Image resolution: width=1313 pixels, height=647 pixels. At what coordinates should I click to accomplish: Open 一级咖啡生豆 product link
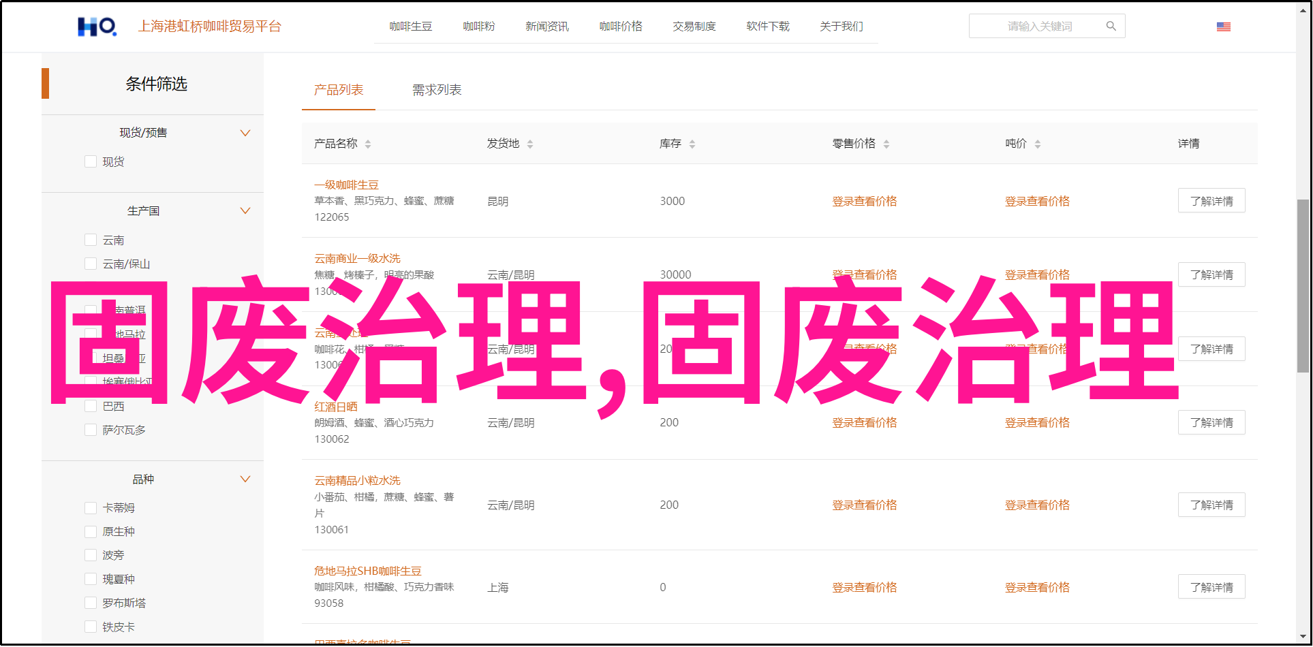coord(346,185)
